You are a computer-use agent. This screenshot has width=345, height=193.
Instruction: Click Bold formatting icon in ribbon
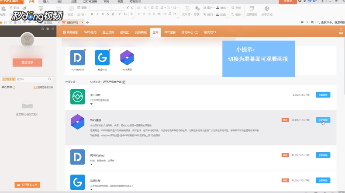pos(92,14)
